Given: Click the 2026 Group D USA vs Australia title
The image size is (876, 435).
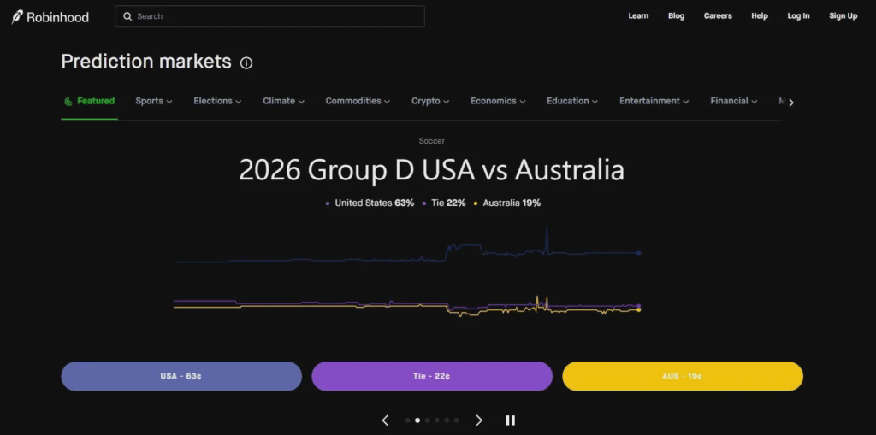Looking at the screenshot, I should [431, 170].
